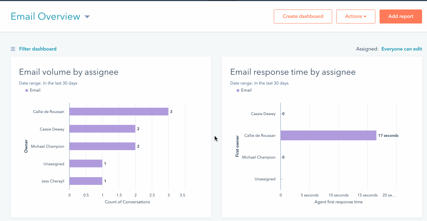The width and height of the screenshot is (427, 221).
Task: Click Jess Cherayil bar in volume chart
Action: (86, 181)
